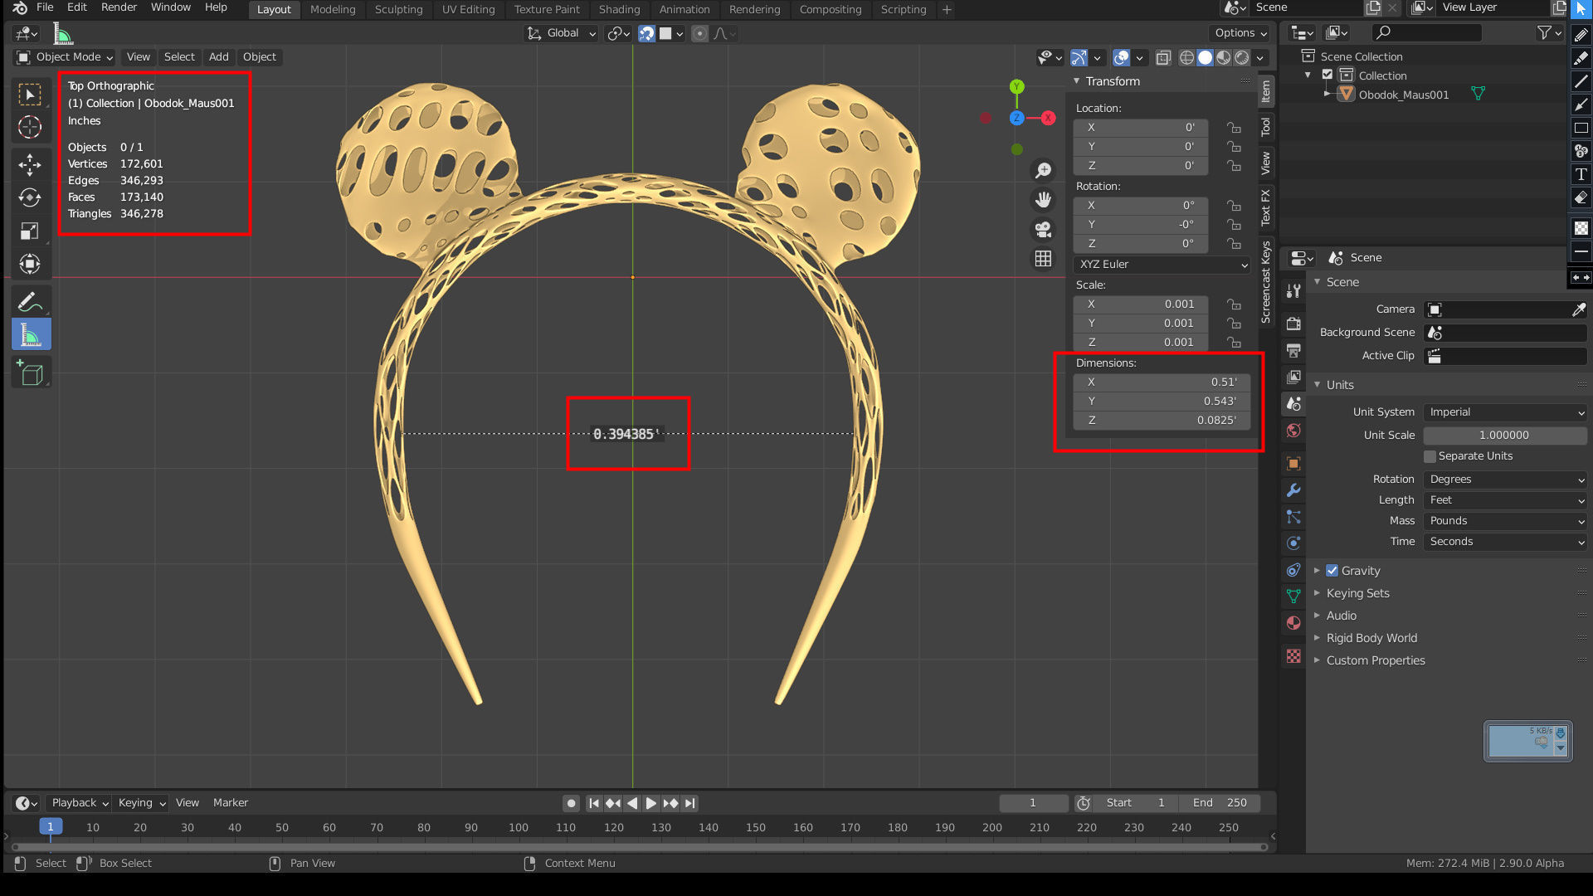Screen dimensions: 1593x896
Task: Click the zoom view magnifier icon
Action: [1043, 171]
